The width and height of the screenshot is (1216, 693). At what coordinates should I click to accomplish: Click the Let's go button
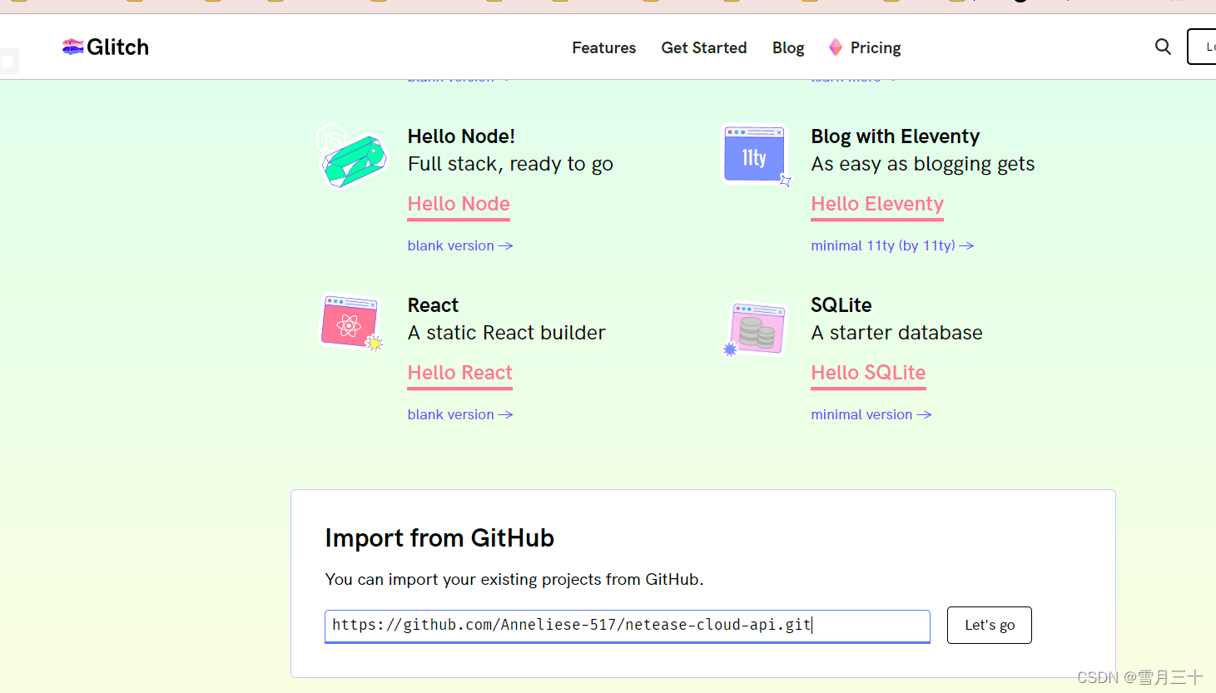[990, 625]
